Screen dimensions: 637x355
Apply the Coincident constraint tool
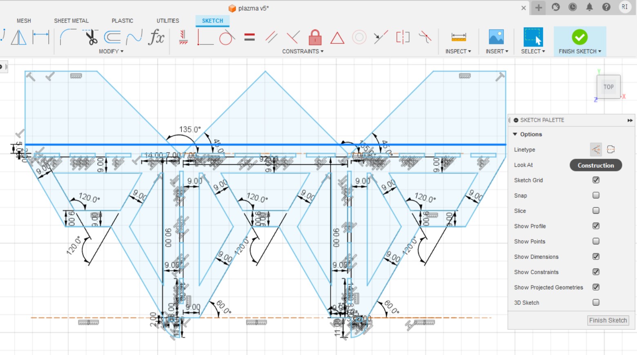(205, 38)
